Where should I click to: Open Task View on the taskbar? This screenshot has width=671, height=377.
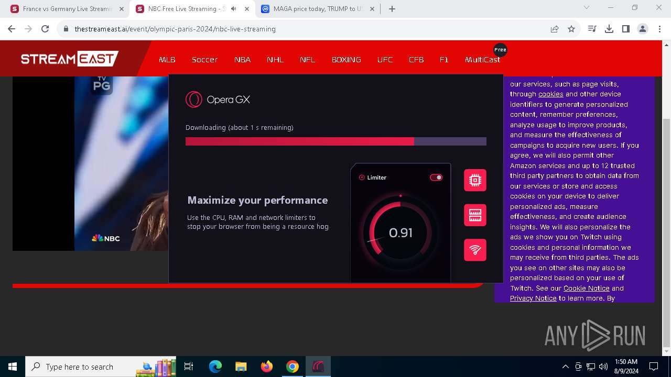click(x=189, y=367)
